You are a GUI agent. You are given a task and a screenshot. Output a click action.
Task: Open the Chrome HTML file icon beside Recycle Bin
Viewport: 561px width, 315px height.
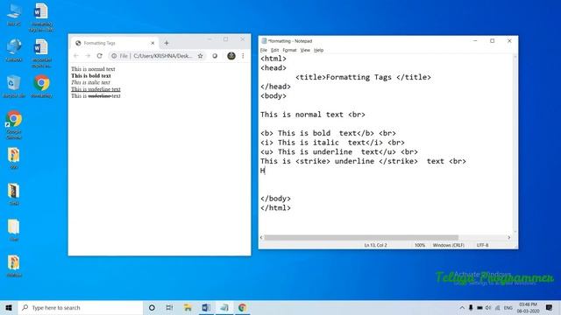click(41, 86)
